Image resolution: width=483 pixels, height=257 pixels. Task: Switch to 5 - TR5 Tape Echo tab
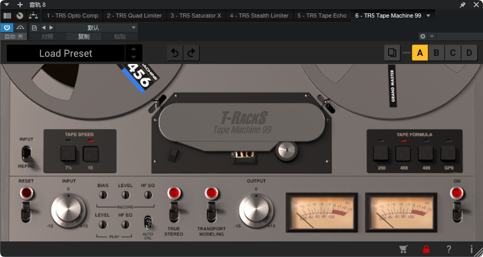click(x=321, y=15)
